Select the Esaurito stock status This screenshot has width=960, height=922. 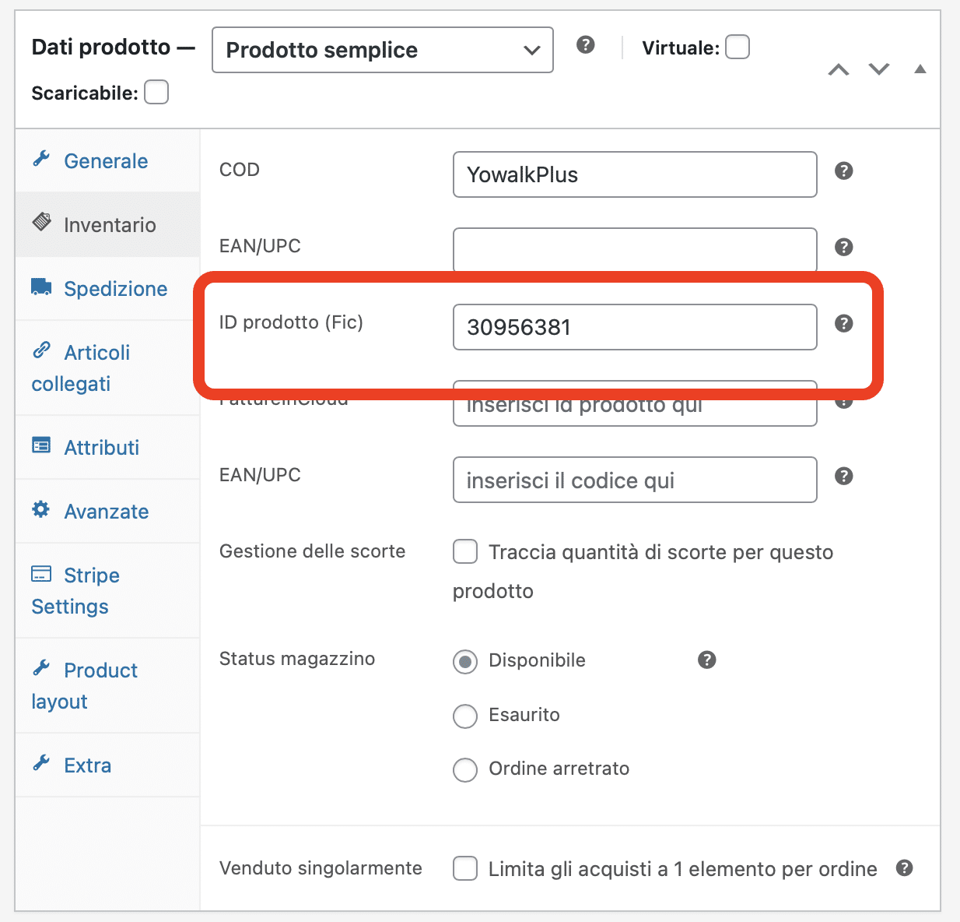point(465,716)
